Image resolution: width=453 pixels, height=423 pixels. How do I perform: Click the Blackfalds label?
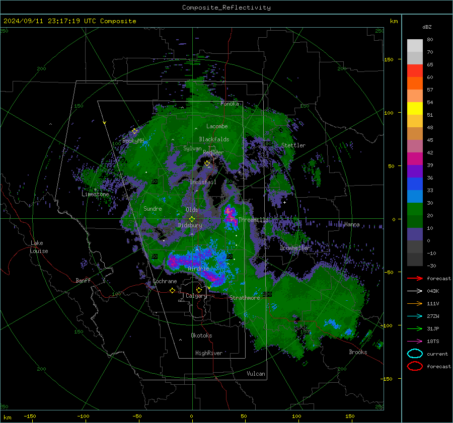214,139
